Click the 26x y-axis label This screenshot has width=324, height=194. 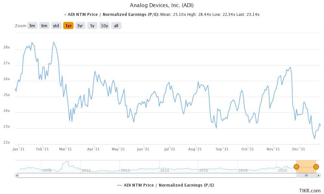(x=6, y=79)
